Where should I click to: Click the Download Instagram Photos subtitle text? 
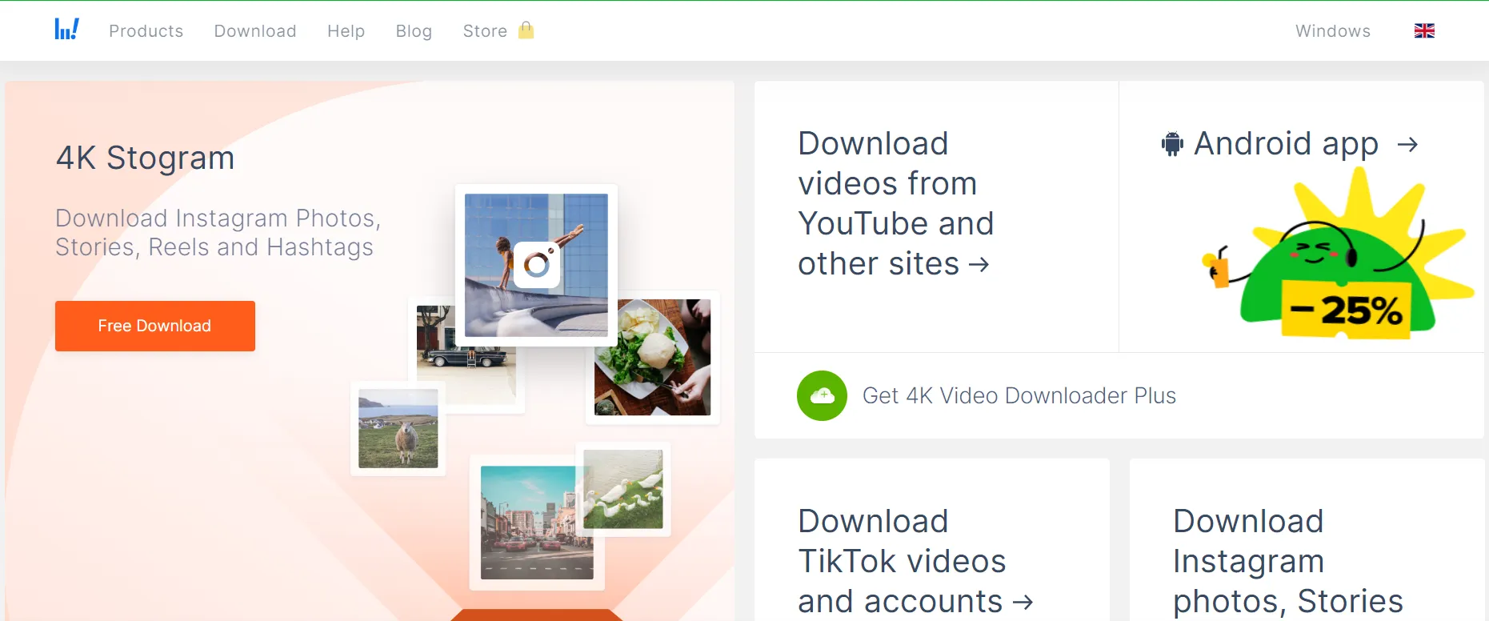(218, 232)
